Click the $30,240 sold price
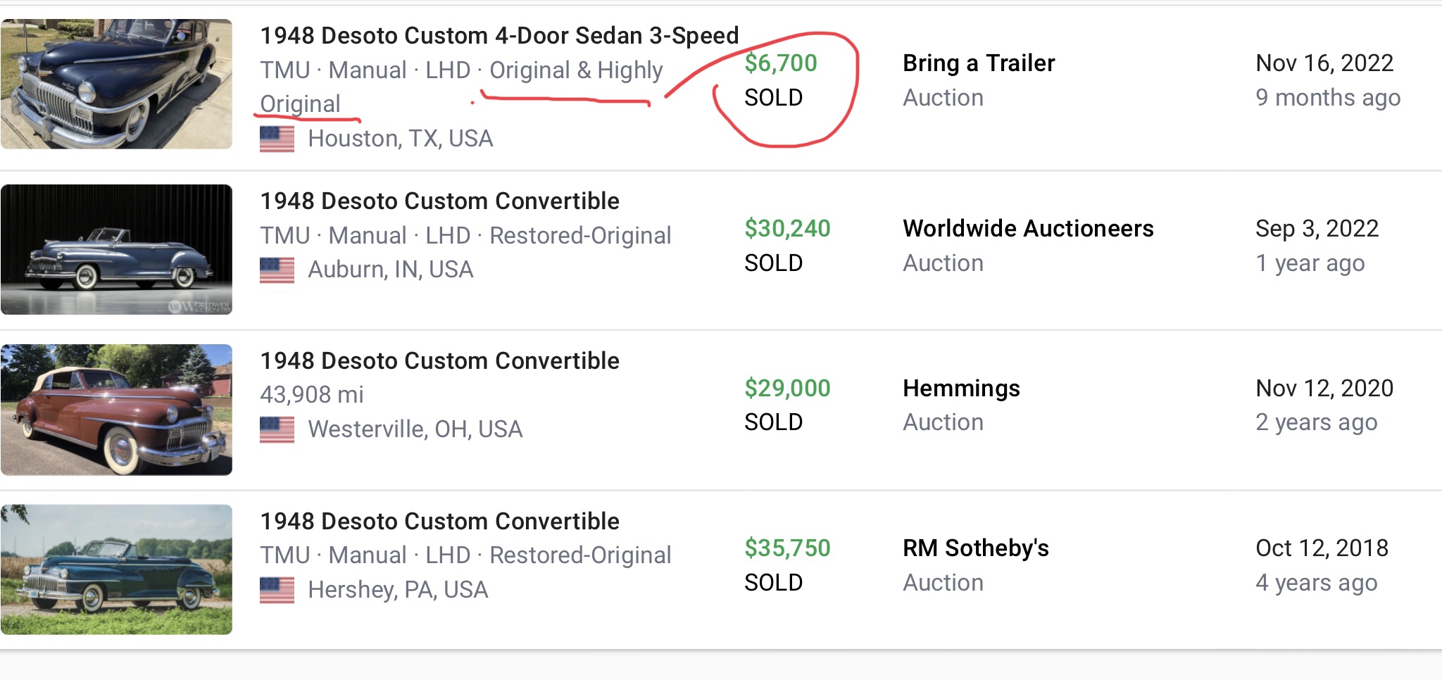1442x680 pixels. tap(788, 229)
